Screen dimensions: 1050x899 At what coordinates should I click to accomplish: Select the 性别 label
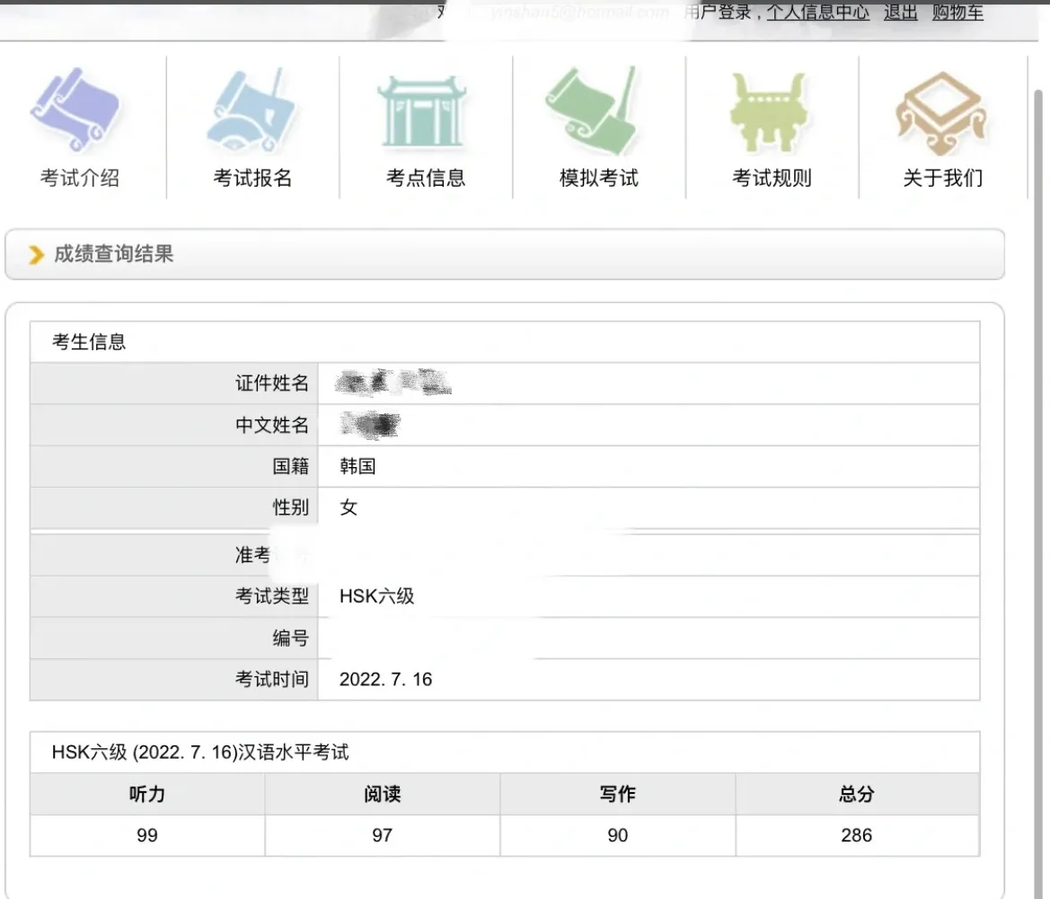(291, 507)
